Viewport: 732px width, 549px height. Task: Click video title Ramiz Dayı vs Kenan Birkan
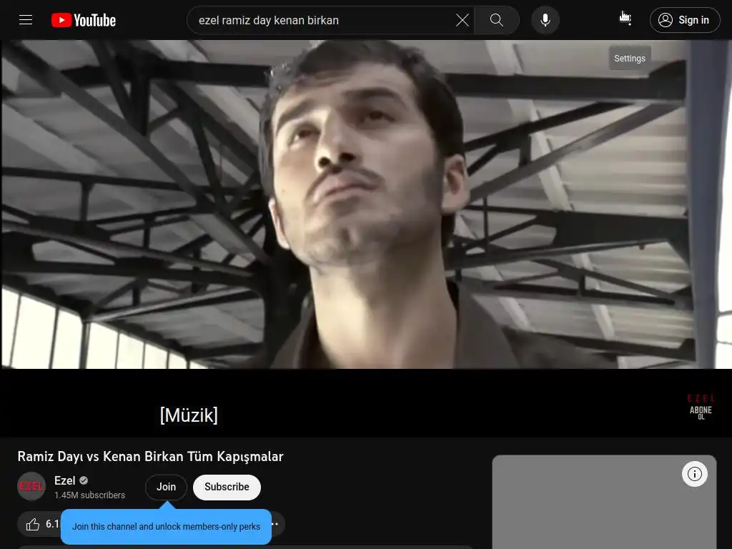point(150,457)
